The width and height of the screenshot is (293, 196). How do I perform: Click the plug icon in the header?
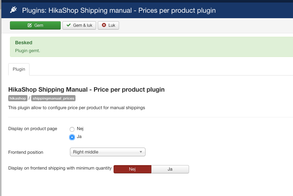tap(13, 10)
